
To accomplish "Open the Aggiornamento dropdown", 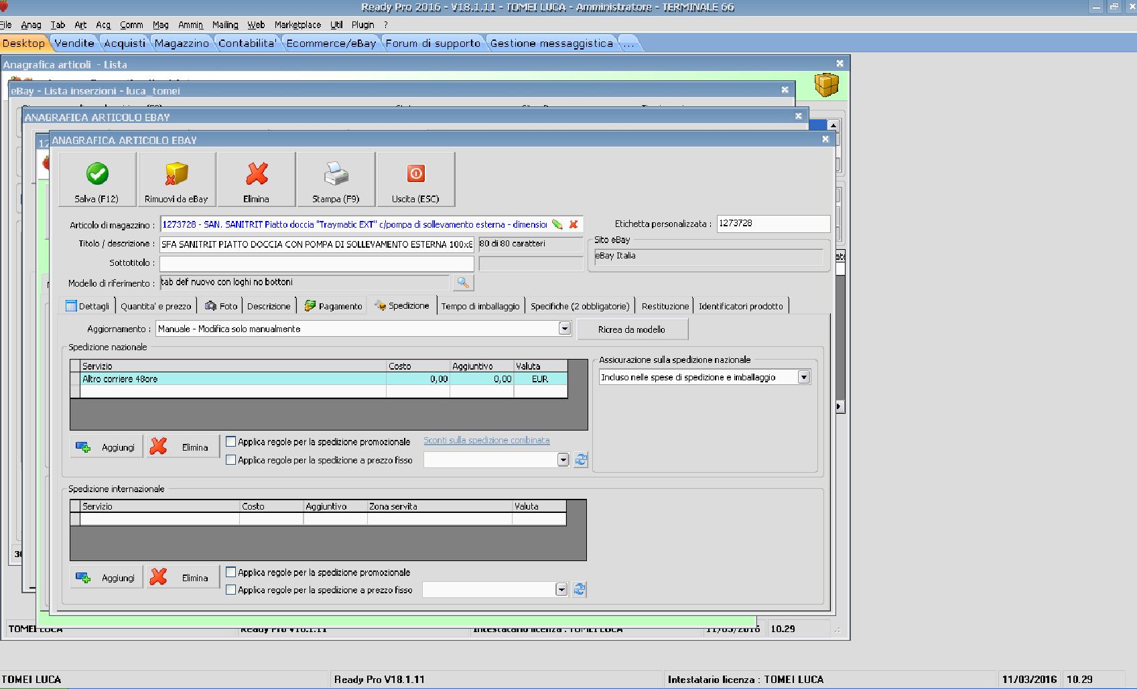I will coord(565,329).
